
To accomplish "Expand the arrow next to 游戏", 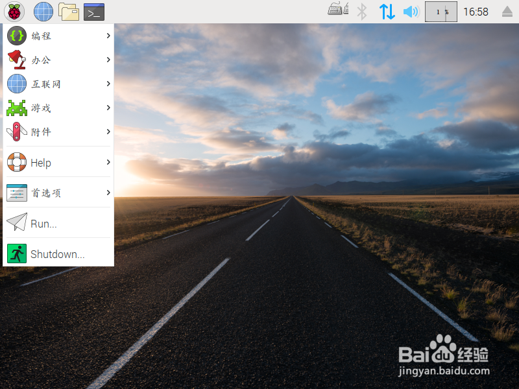I will pyautogui.click(x=108, y=108).
